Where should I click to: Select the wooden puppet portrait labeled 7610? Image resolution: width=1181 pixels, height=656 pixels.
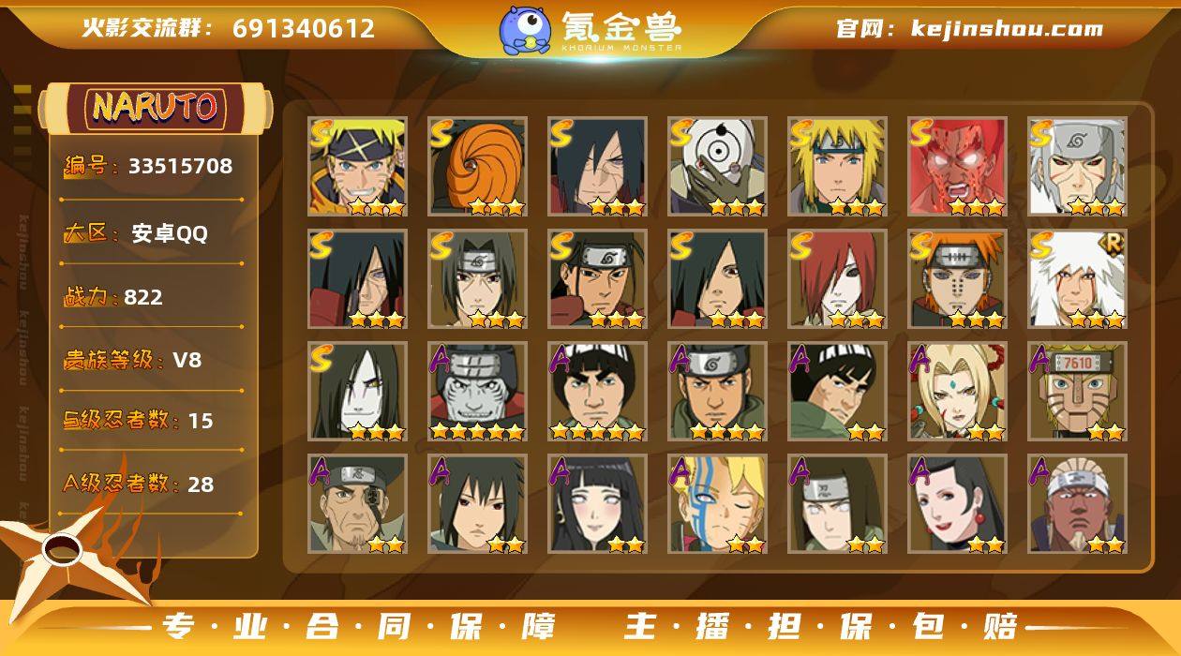point(1077,391)
